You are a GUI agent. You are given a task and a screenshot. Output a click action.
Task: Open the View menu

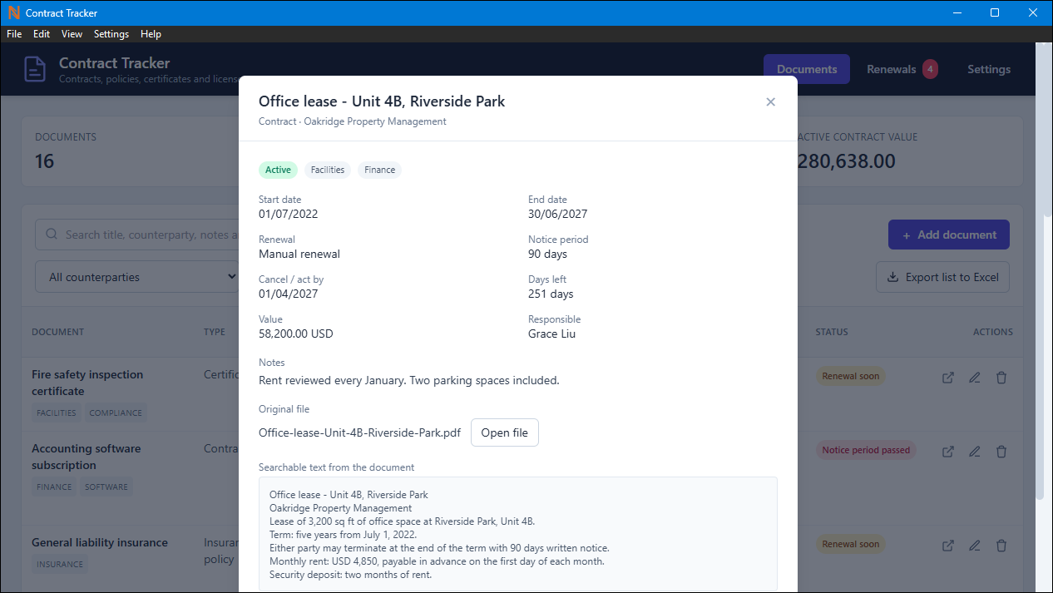pos(72,34)
